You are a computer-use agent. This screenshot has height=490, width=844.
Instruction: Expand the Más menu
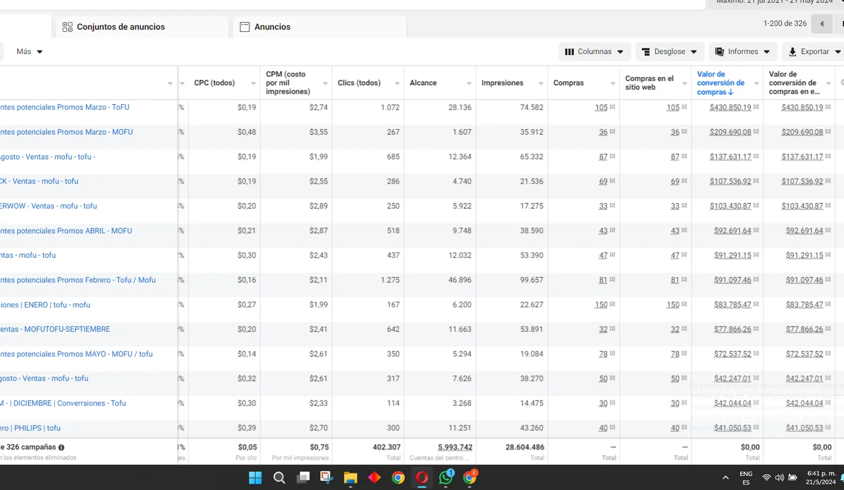(x=29, y=51)
